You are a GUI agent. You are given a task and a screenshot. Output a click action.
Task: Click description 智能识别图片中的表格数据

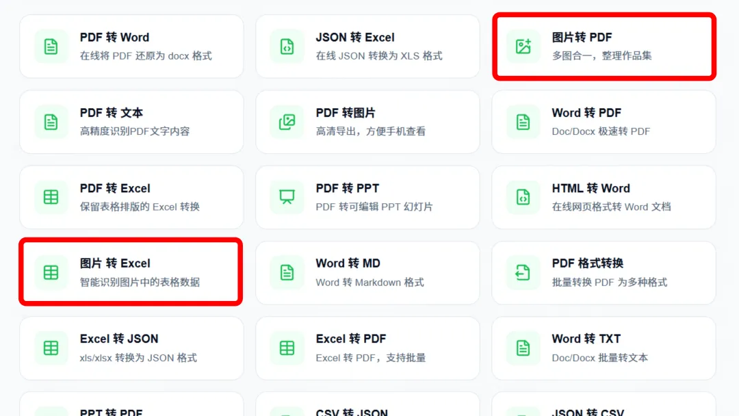coord(140,282)
